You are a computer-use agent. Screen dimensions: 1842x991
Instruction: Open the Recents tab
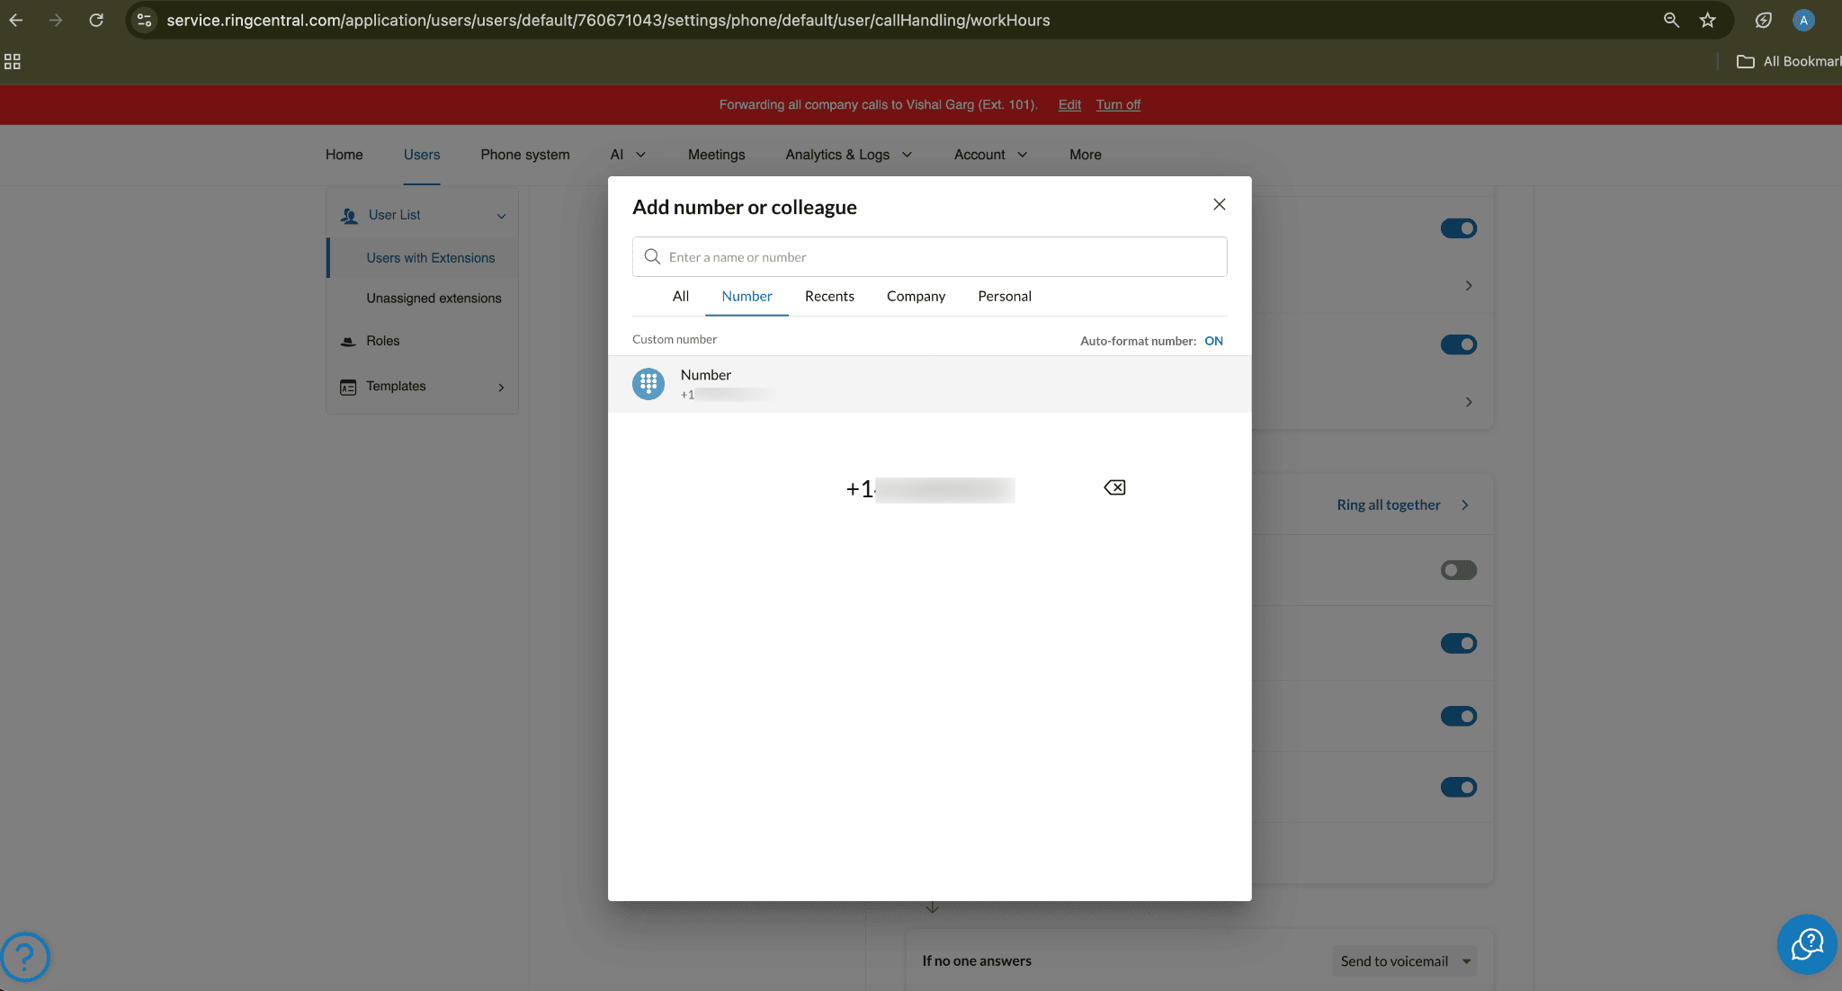pos(829,297)
